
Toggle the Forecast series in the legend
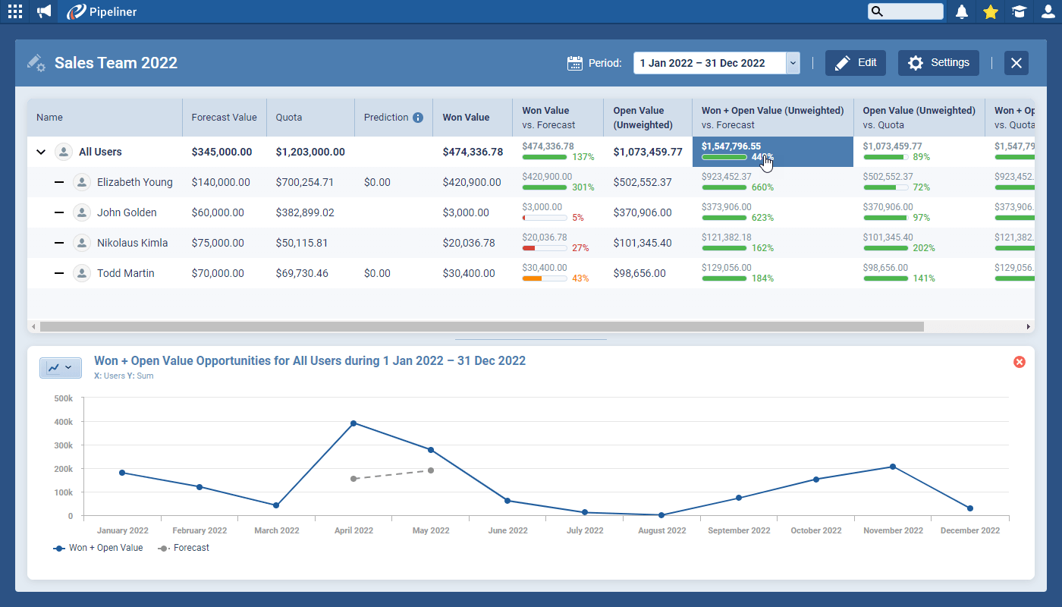pyautogui.click(x=183, y=548)
